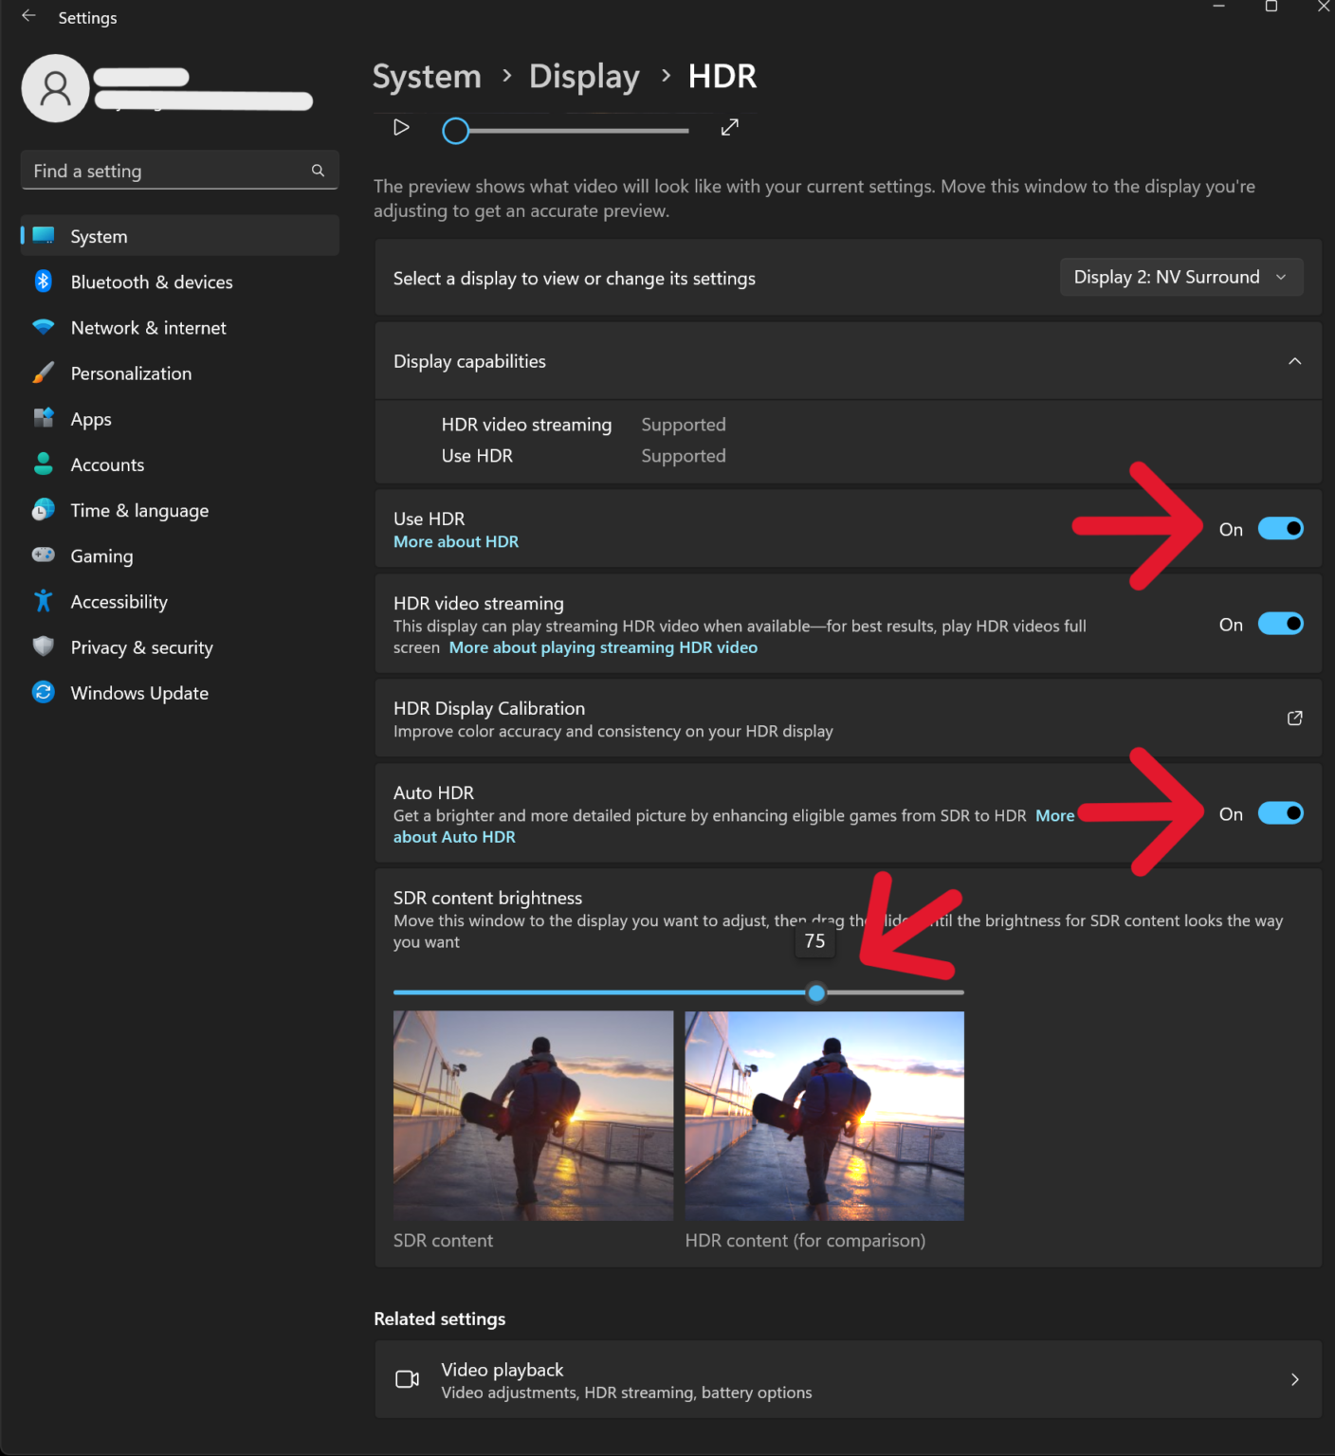Disable the Use HDR toggle
This screenshot has width=1335, height=1456.
[x=1281, y=529]
